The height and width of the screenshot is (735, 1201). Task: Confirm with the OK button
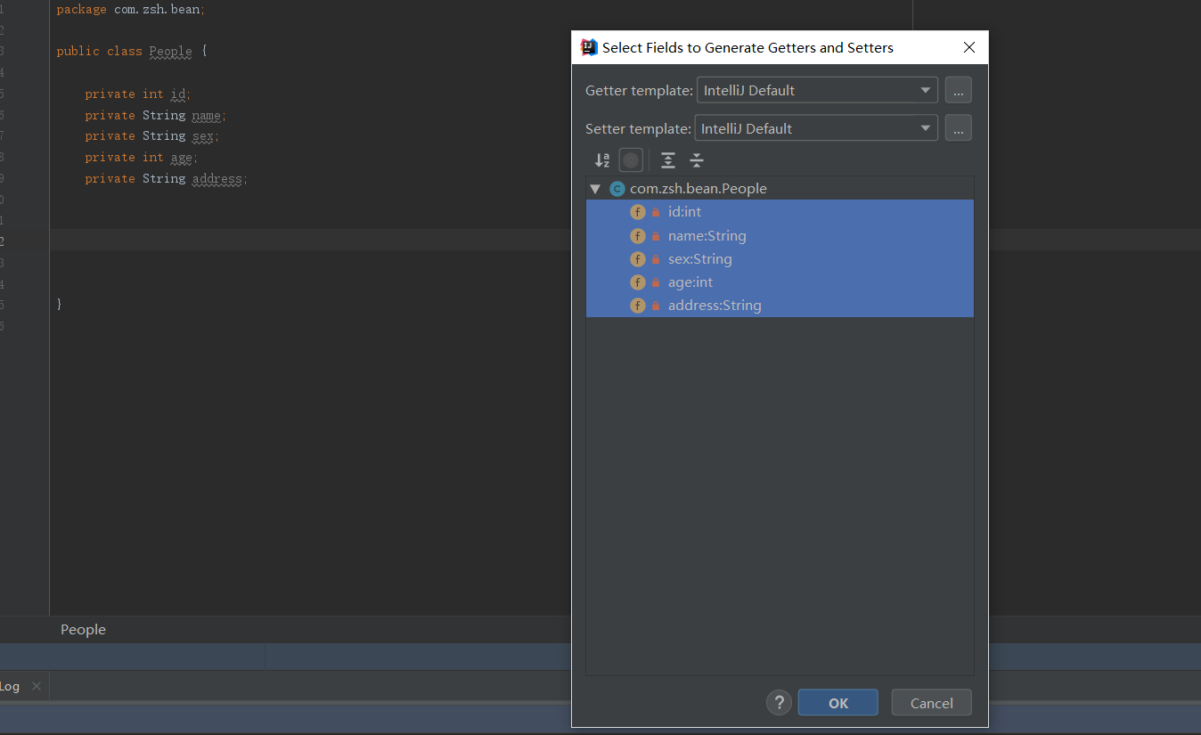(838, 703)
